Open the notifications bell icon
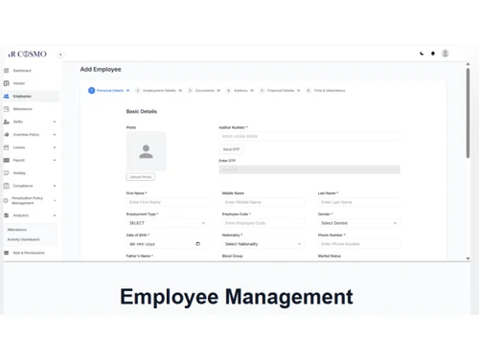 [433, 54]
